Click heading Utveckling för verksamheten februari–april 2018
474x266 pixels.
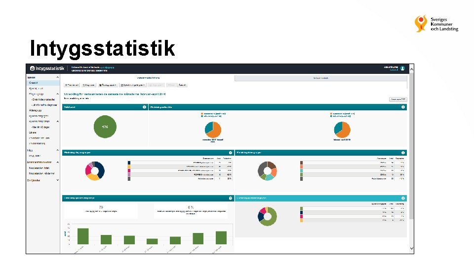pyautogui.click(x=115, y=94)
